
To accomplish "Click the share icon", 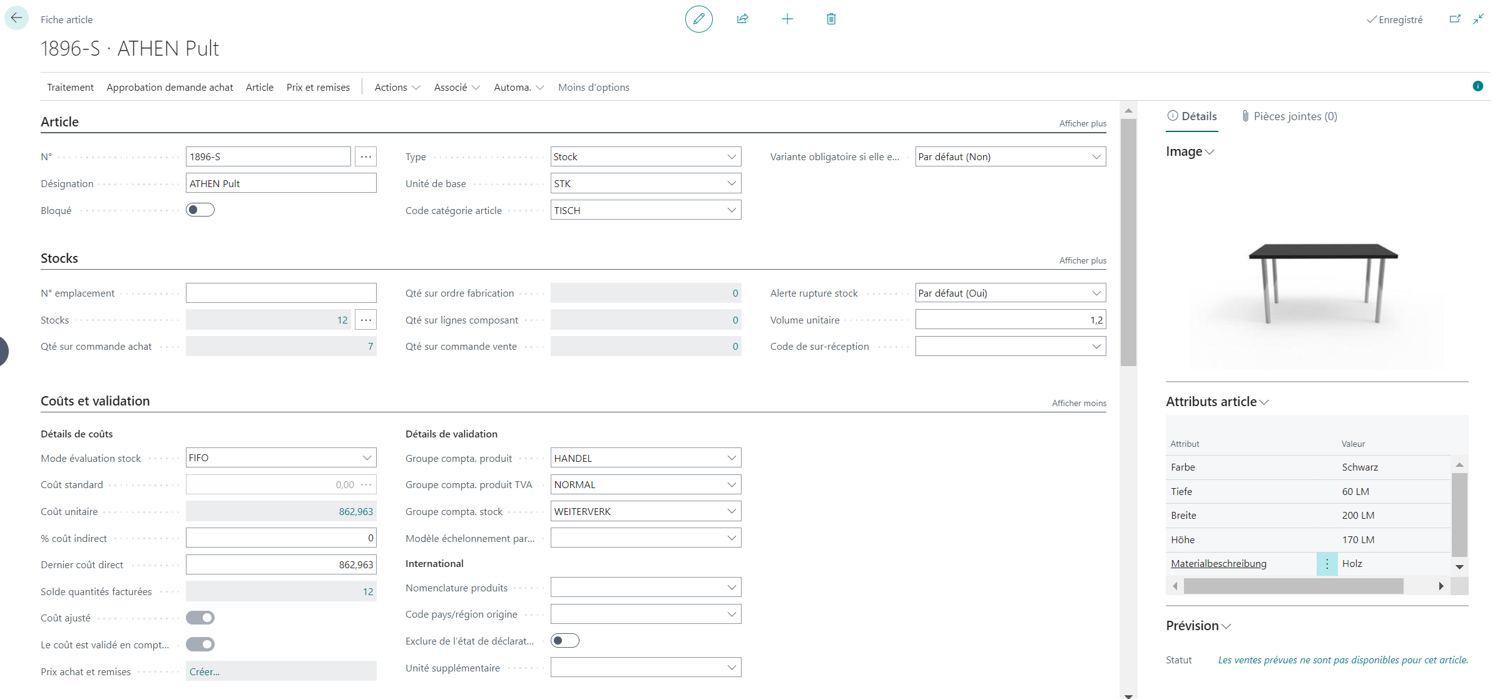I will click(x=743, y=19).
